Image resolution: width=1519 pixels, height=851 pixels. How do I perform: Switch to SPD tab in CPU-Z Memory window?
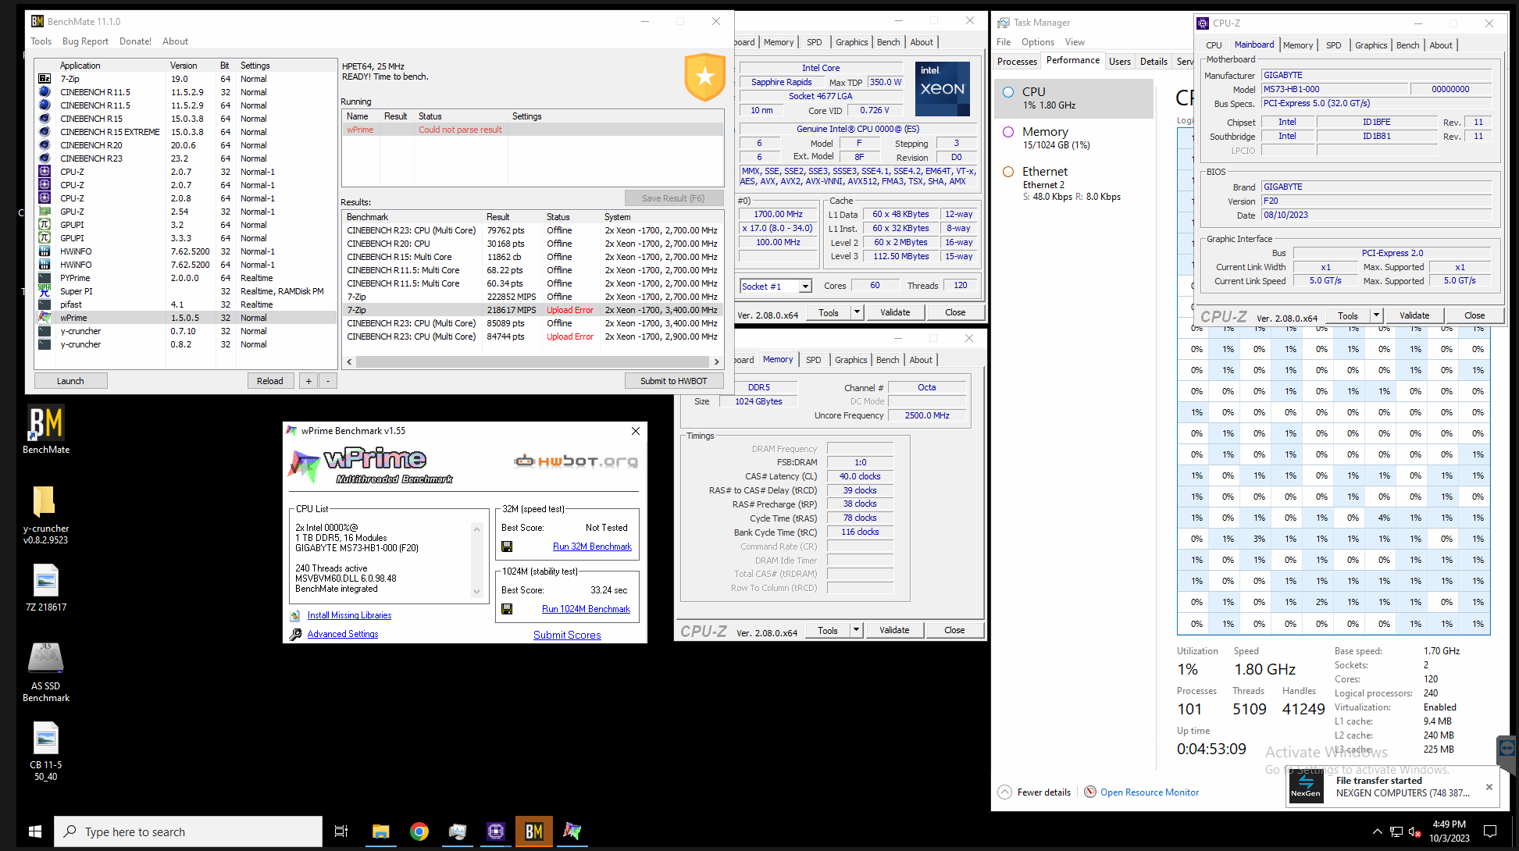tap(813, 360)
